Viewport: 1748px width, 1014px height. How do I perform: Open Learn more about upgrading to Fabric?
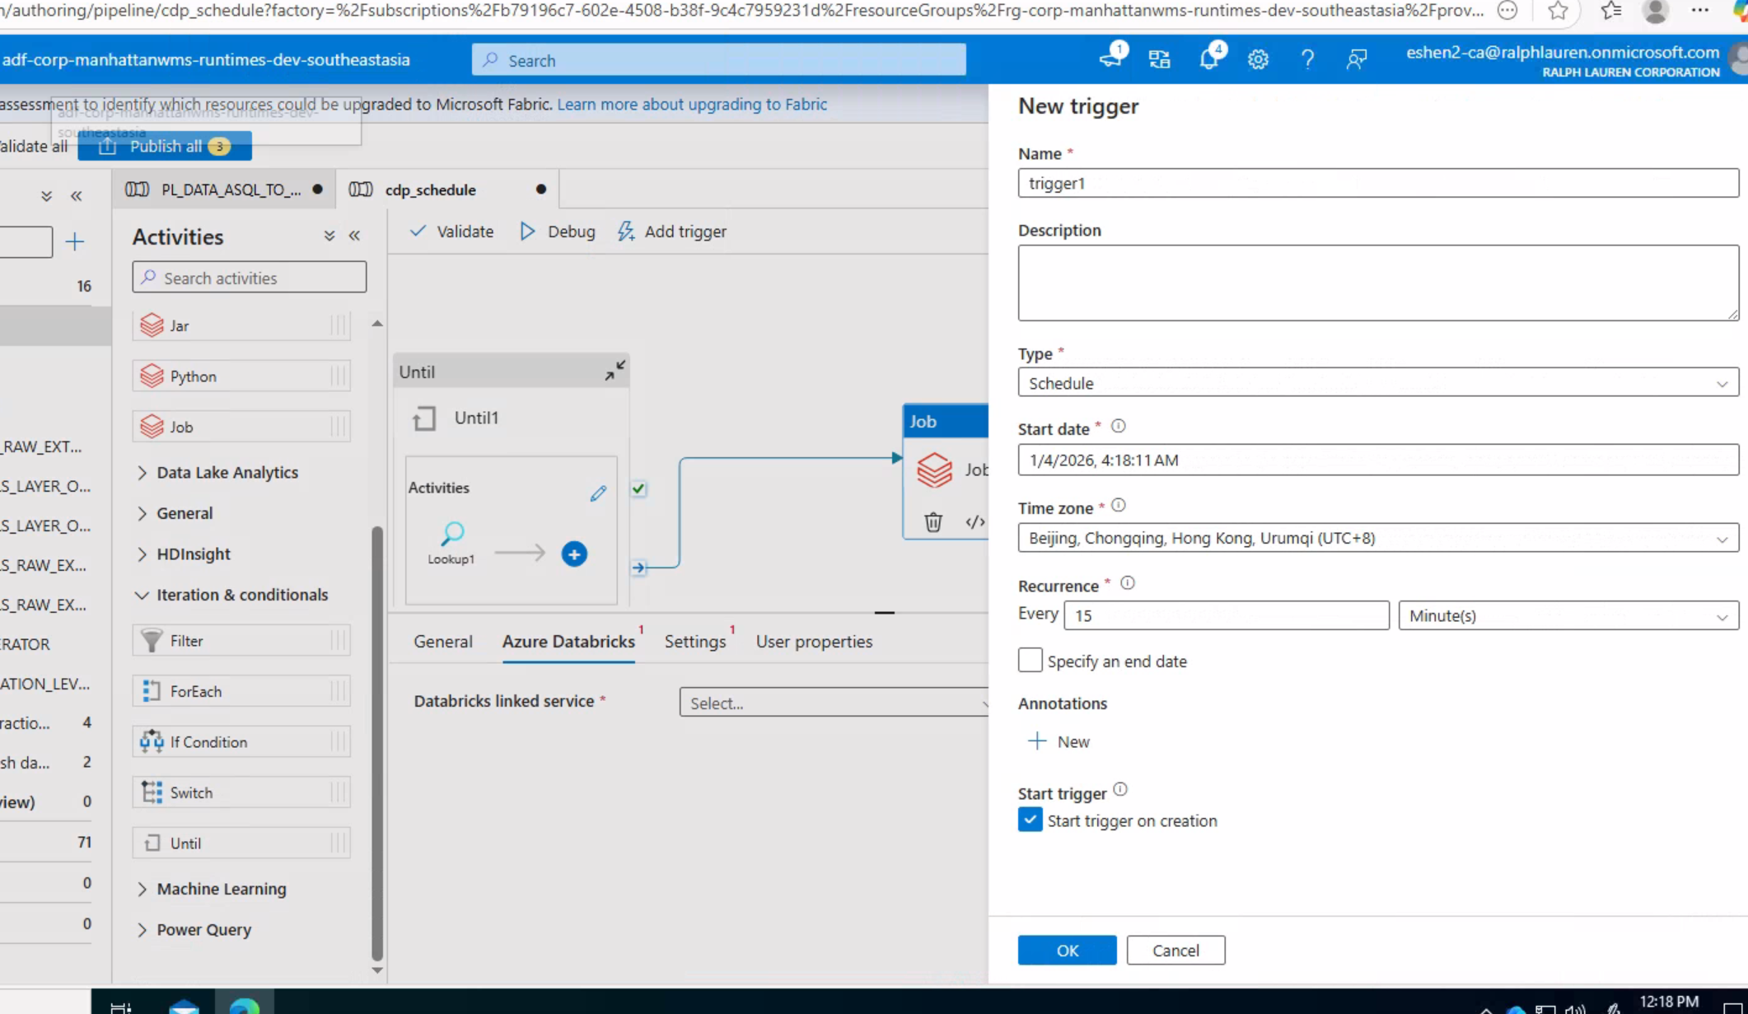(x=691, y=105)
